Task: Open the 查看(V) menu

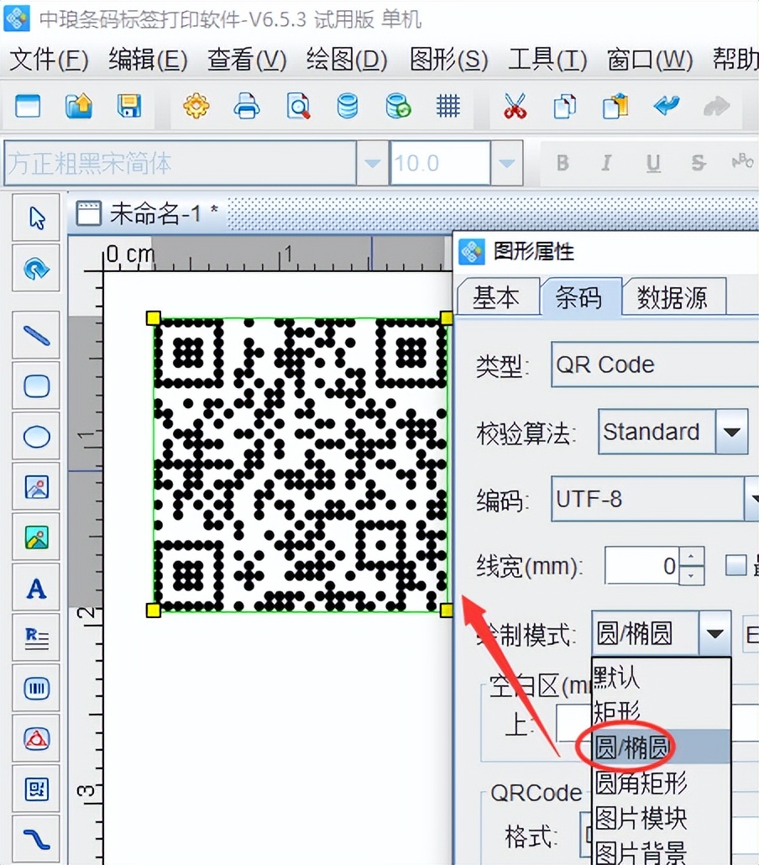Action: pos(247,60)
